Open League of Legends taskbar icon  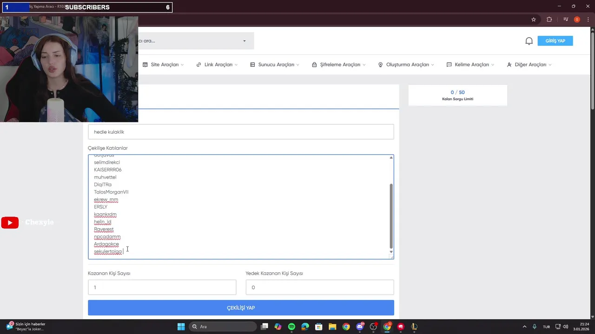pyautogui.click(x=414, y=327)
